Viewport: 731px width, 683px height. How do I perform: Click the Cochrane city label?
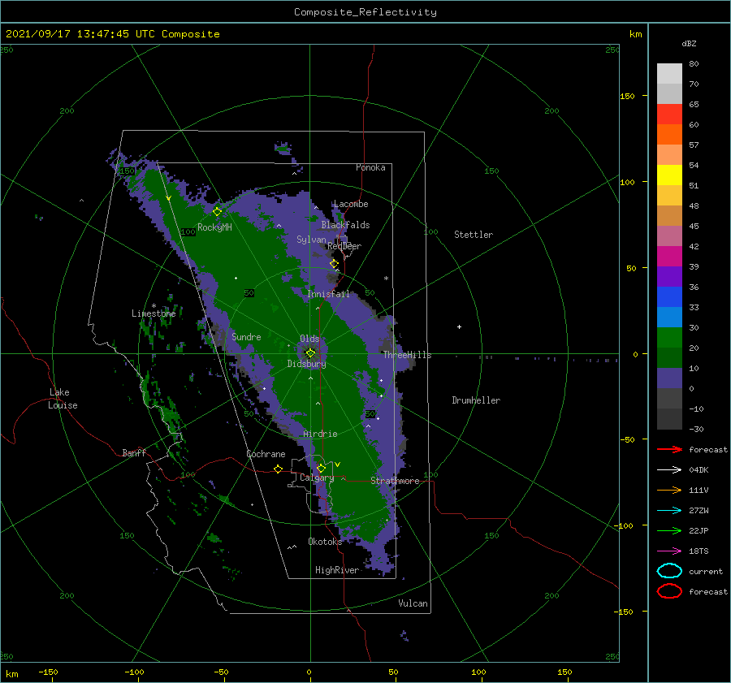[x=266, y=454]
